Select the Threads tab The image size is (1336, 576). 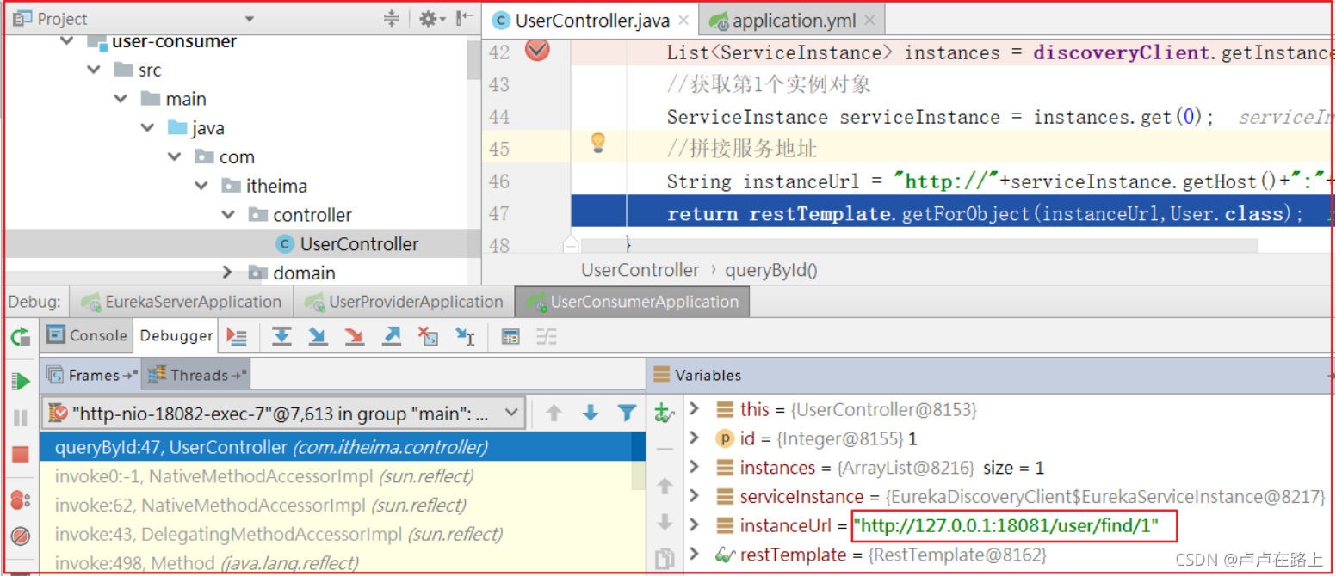[x=196, y=375]
